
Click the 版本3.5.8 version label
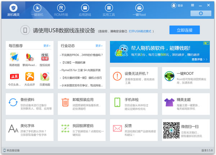click(x=207, y=150)
